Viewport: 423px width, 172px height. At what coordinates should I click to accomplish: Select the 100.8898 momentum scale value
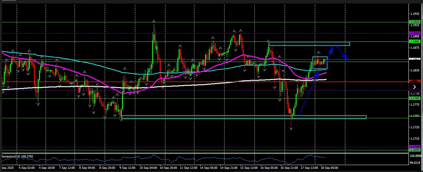[415, 156]
